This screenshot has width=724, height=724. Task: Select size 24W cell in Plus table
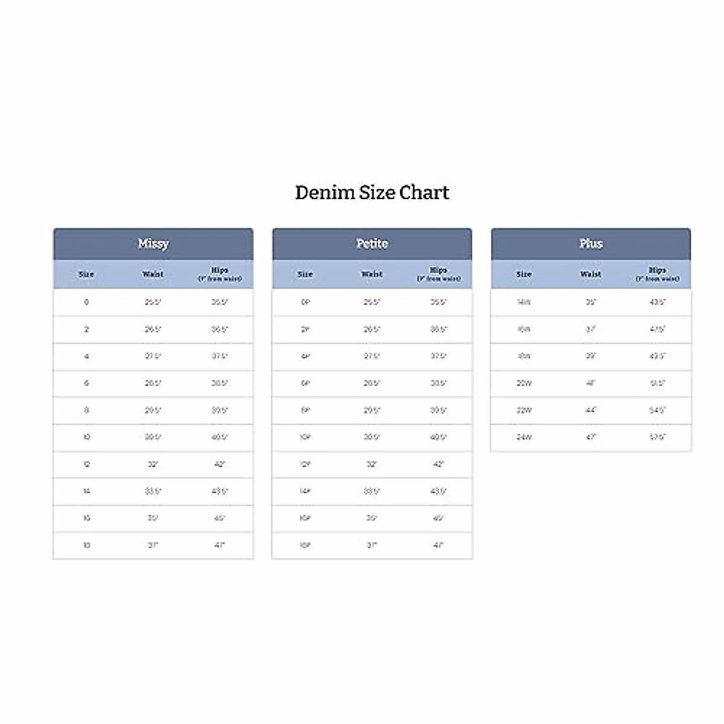point(524,437)
